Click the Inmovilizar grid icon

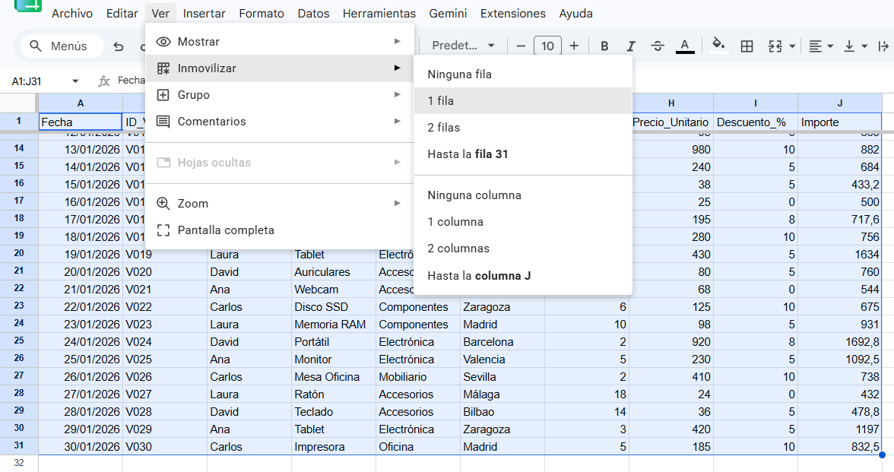[163, 68]
